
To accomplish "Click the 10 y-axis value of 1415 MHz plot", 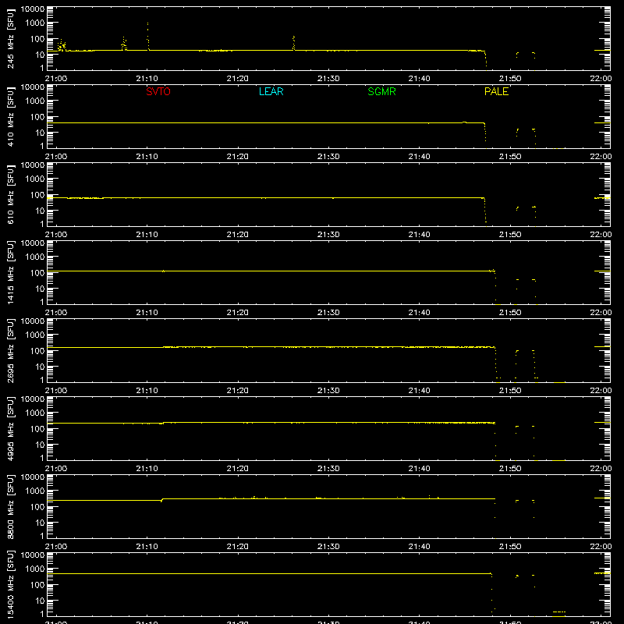I will pos(40,289).
